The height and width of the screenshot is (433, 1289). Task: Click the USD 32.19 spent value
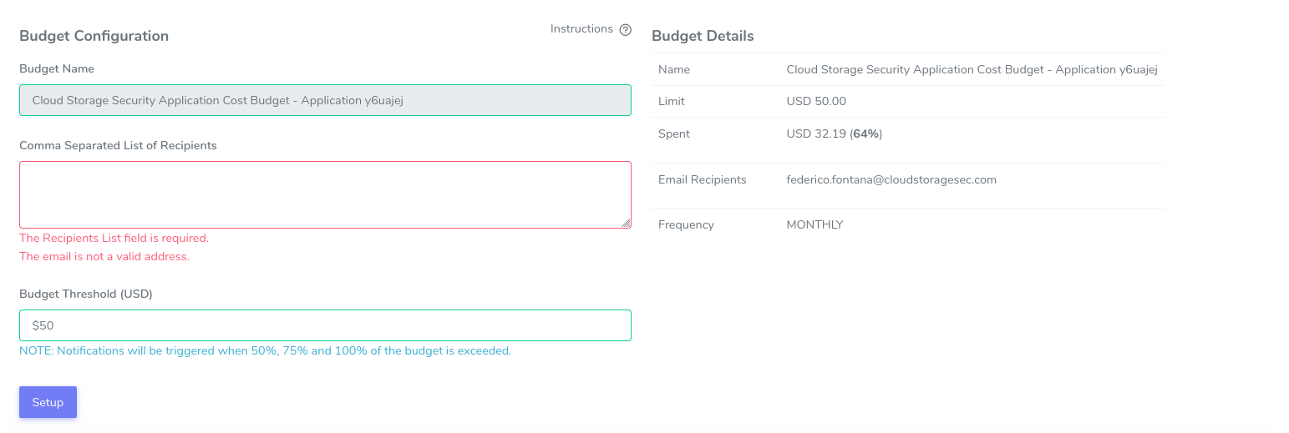point(834,133)
